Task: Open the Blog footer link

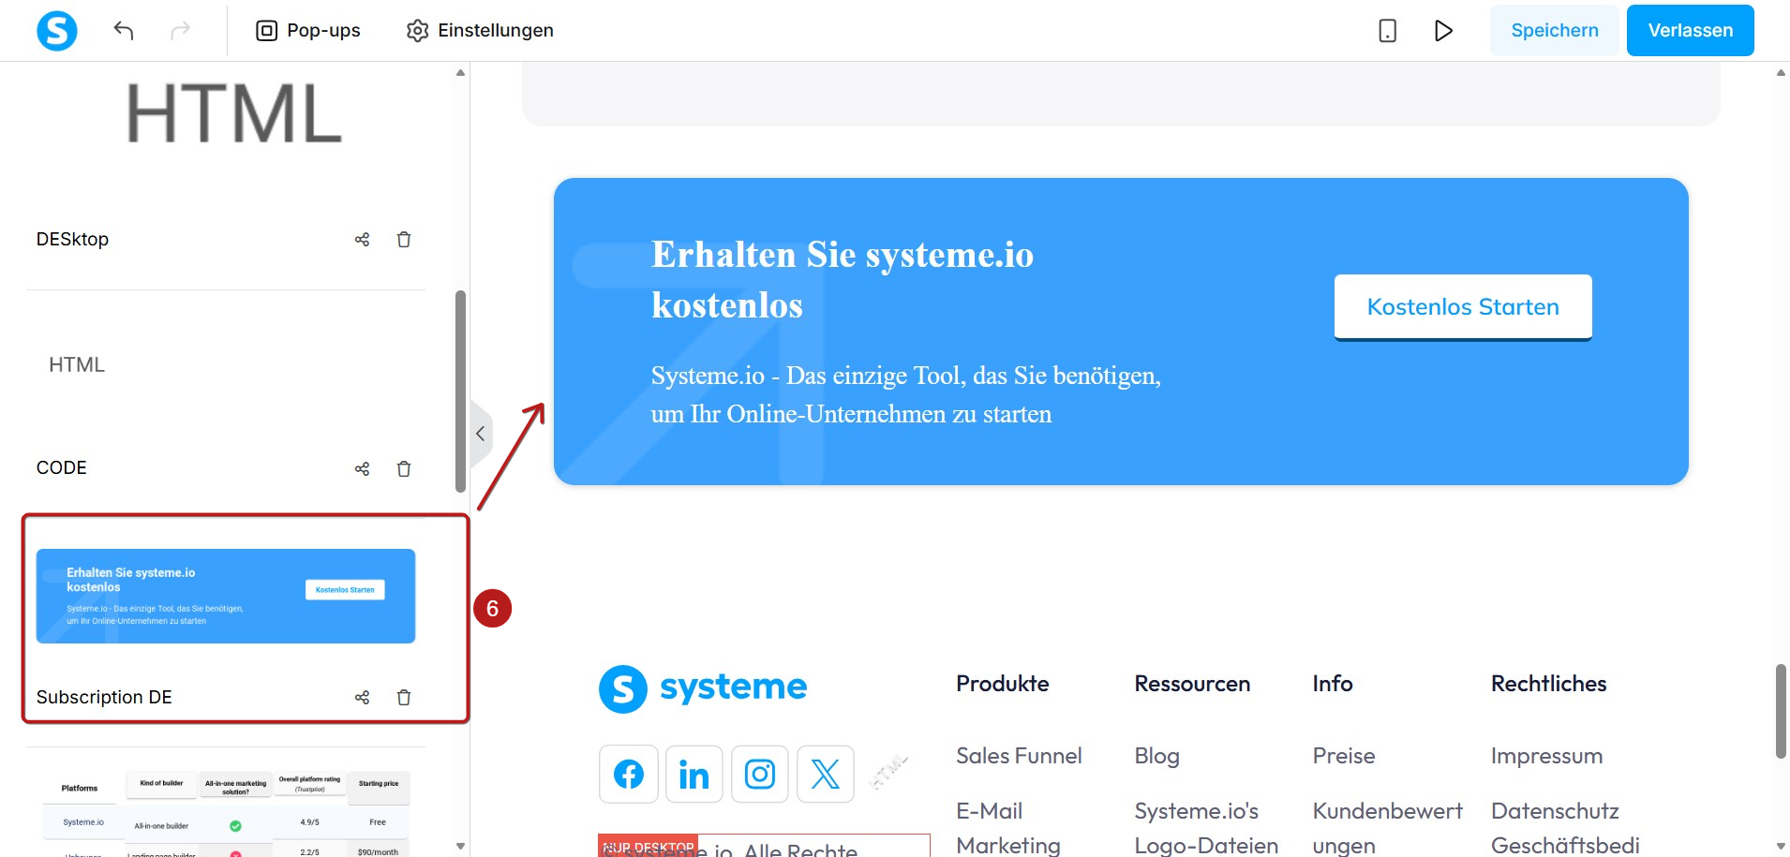Action: click(x=1157, y=756)
